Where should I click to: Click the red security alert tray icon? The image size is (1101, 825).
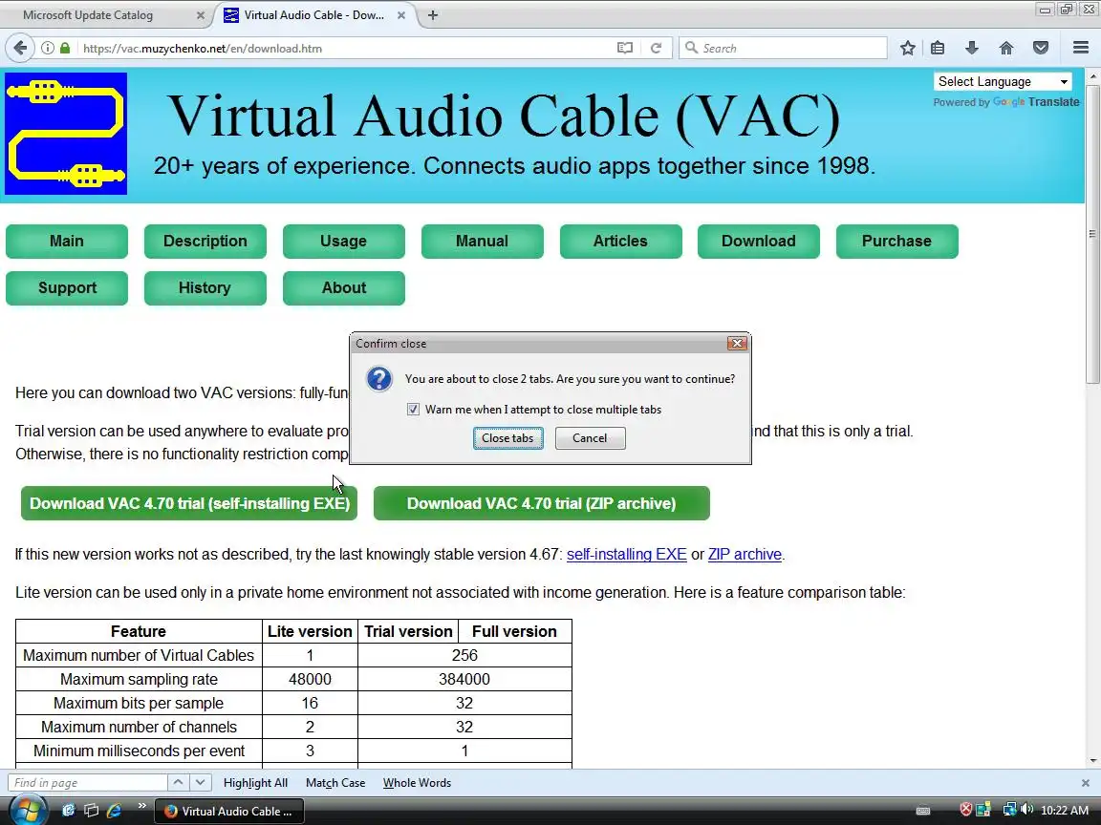966,810
